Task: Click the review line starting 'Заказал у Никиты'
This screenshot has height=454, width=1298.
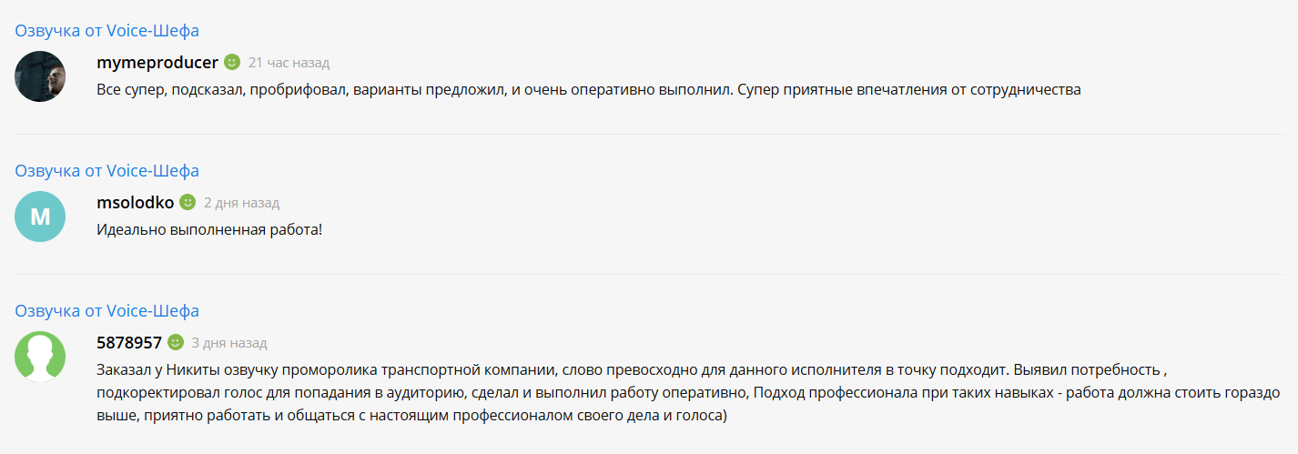Action: [x=632, y=370]
